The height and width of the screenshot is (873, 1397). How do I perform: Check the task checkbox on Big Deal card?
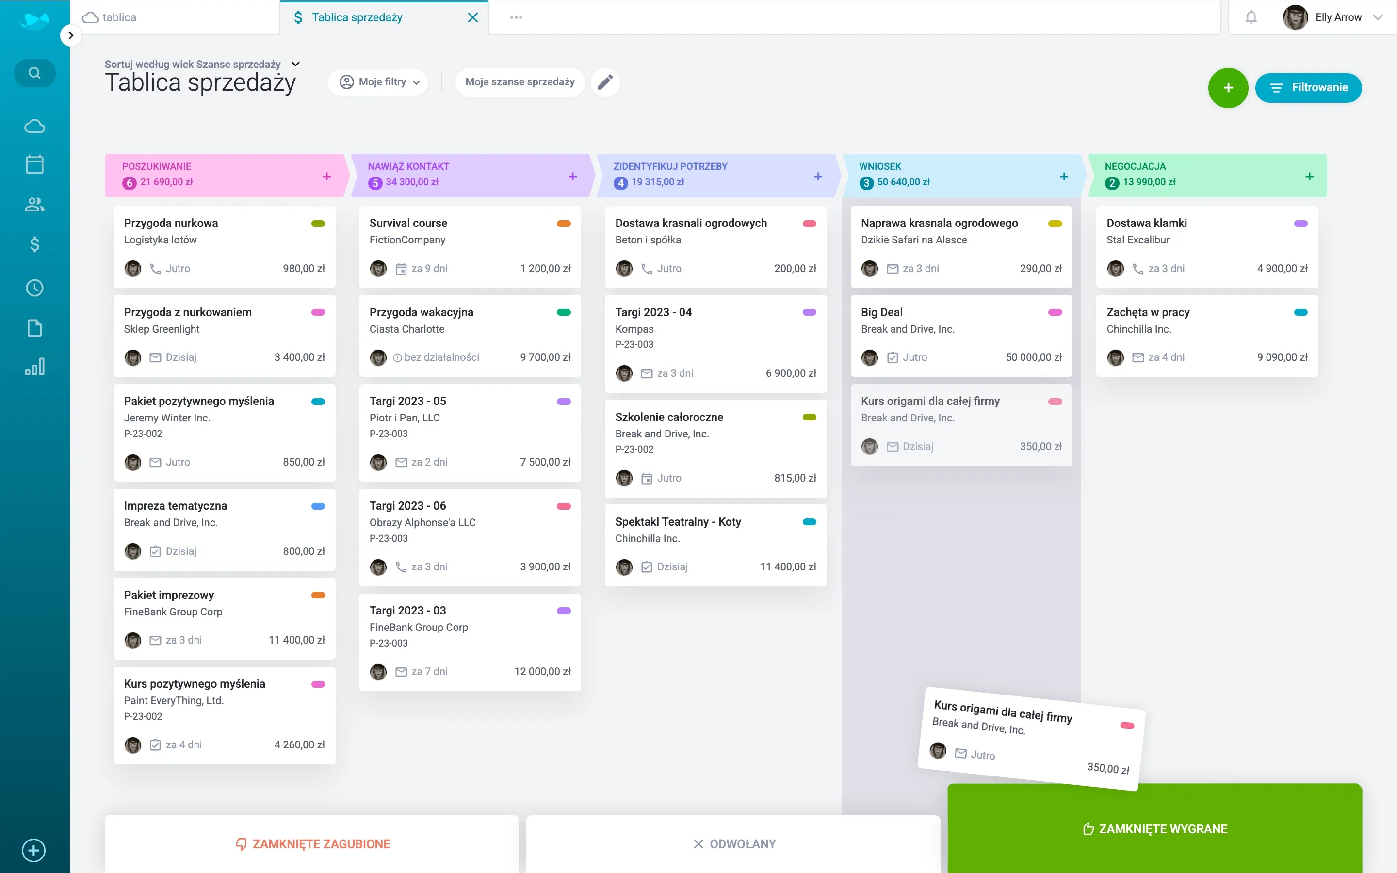[x=892, y=357]
